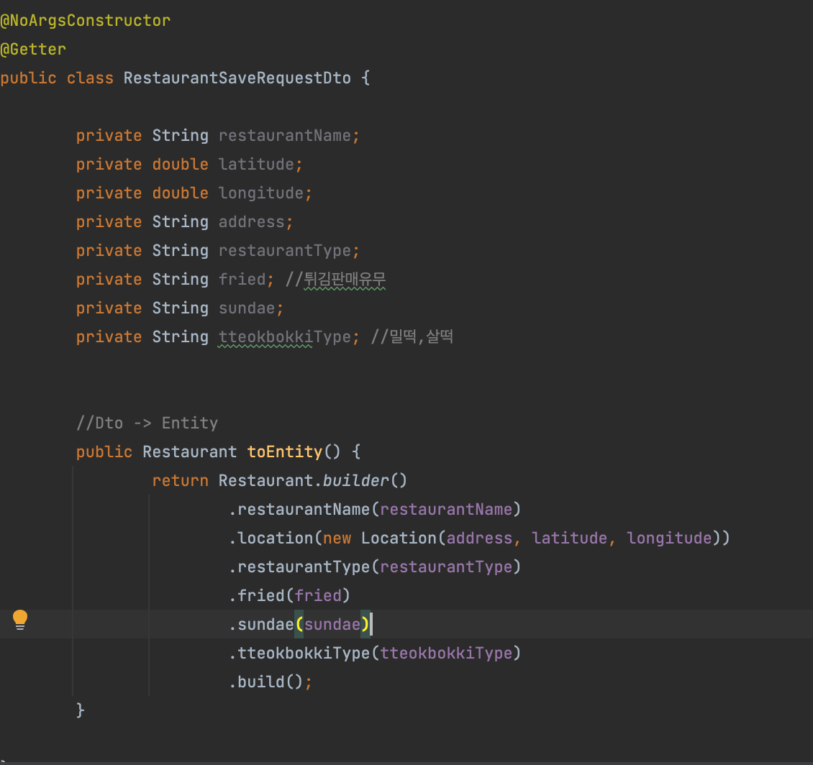
Task: Click the return keyword
Action: [181, 481]
